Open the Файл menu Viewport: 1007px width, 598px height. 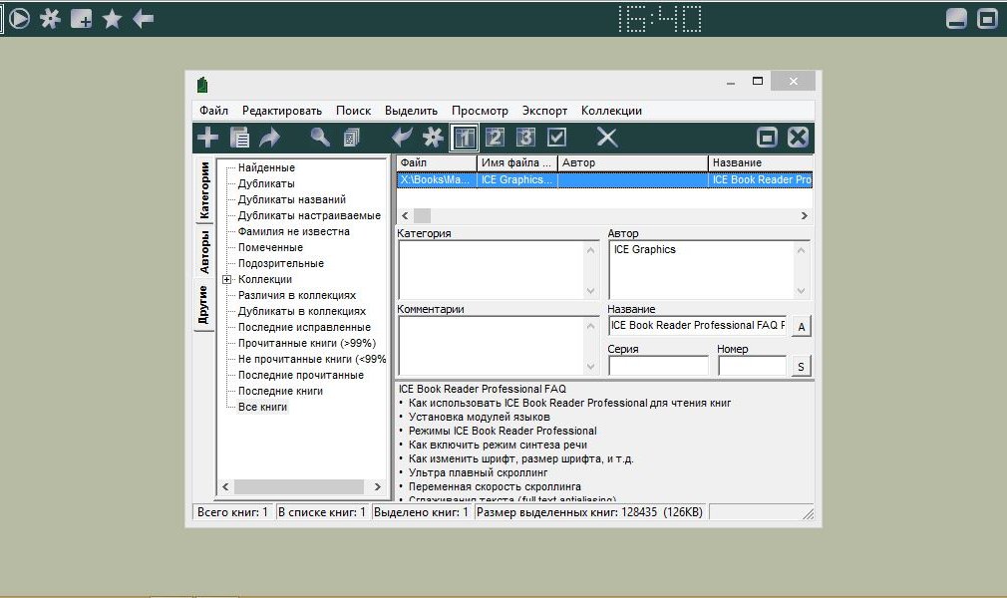click(x=213, y=111)
